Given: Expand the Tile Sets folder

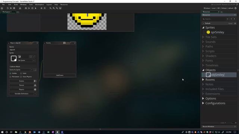Looking at the screenshot, I should click(x=203, y=37).
